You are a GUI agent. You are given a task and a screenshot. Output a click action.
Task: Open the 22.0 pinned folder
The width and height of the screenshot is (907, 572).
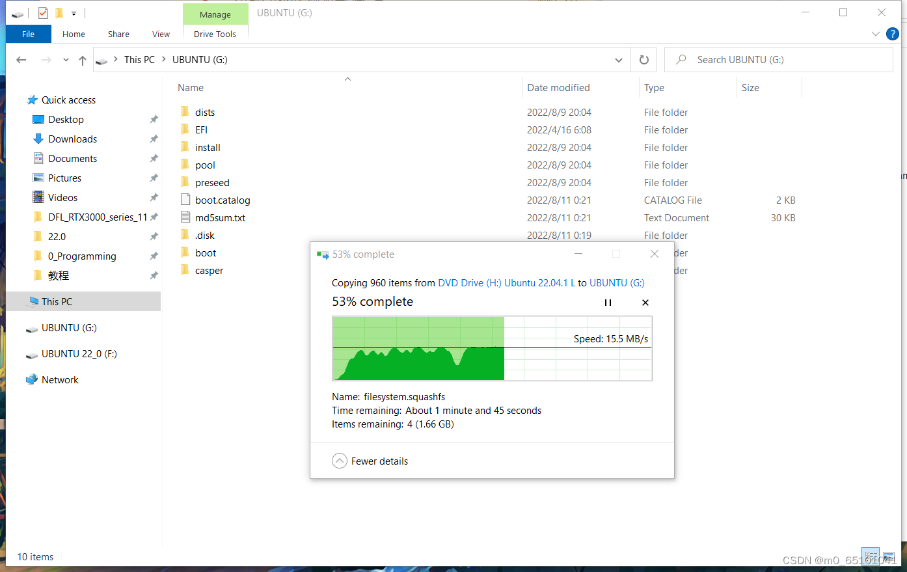point(57,237)
